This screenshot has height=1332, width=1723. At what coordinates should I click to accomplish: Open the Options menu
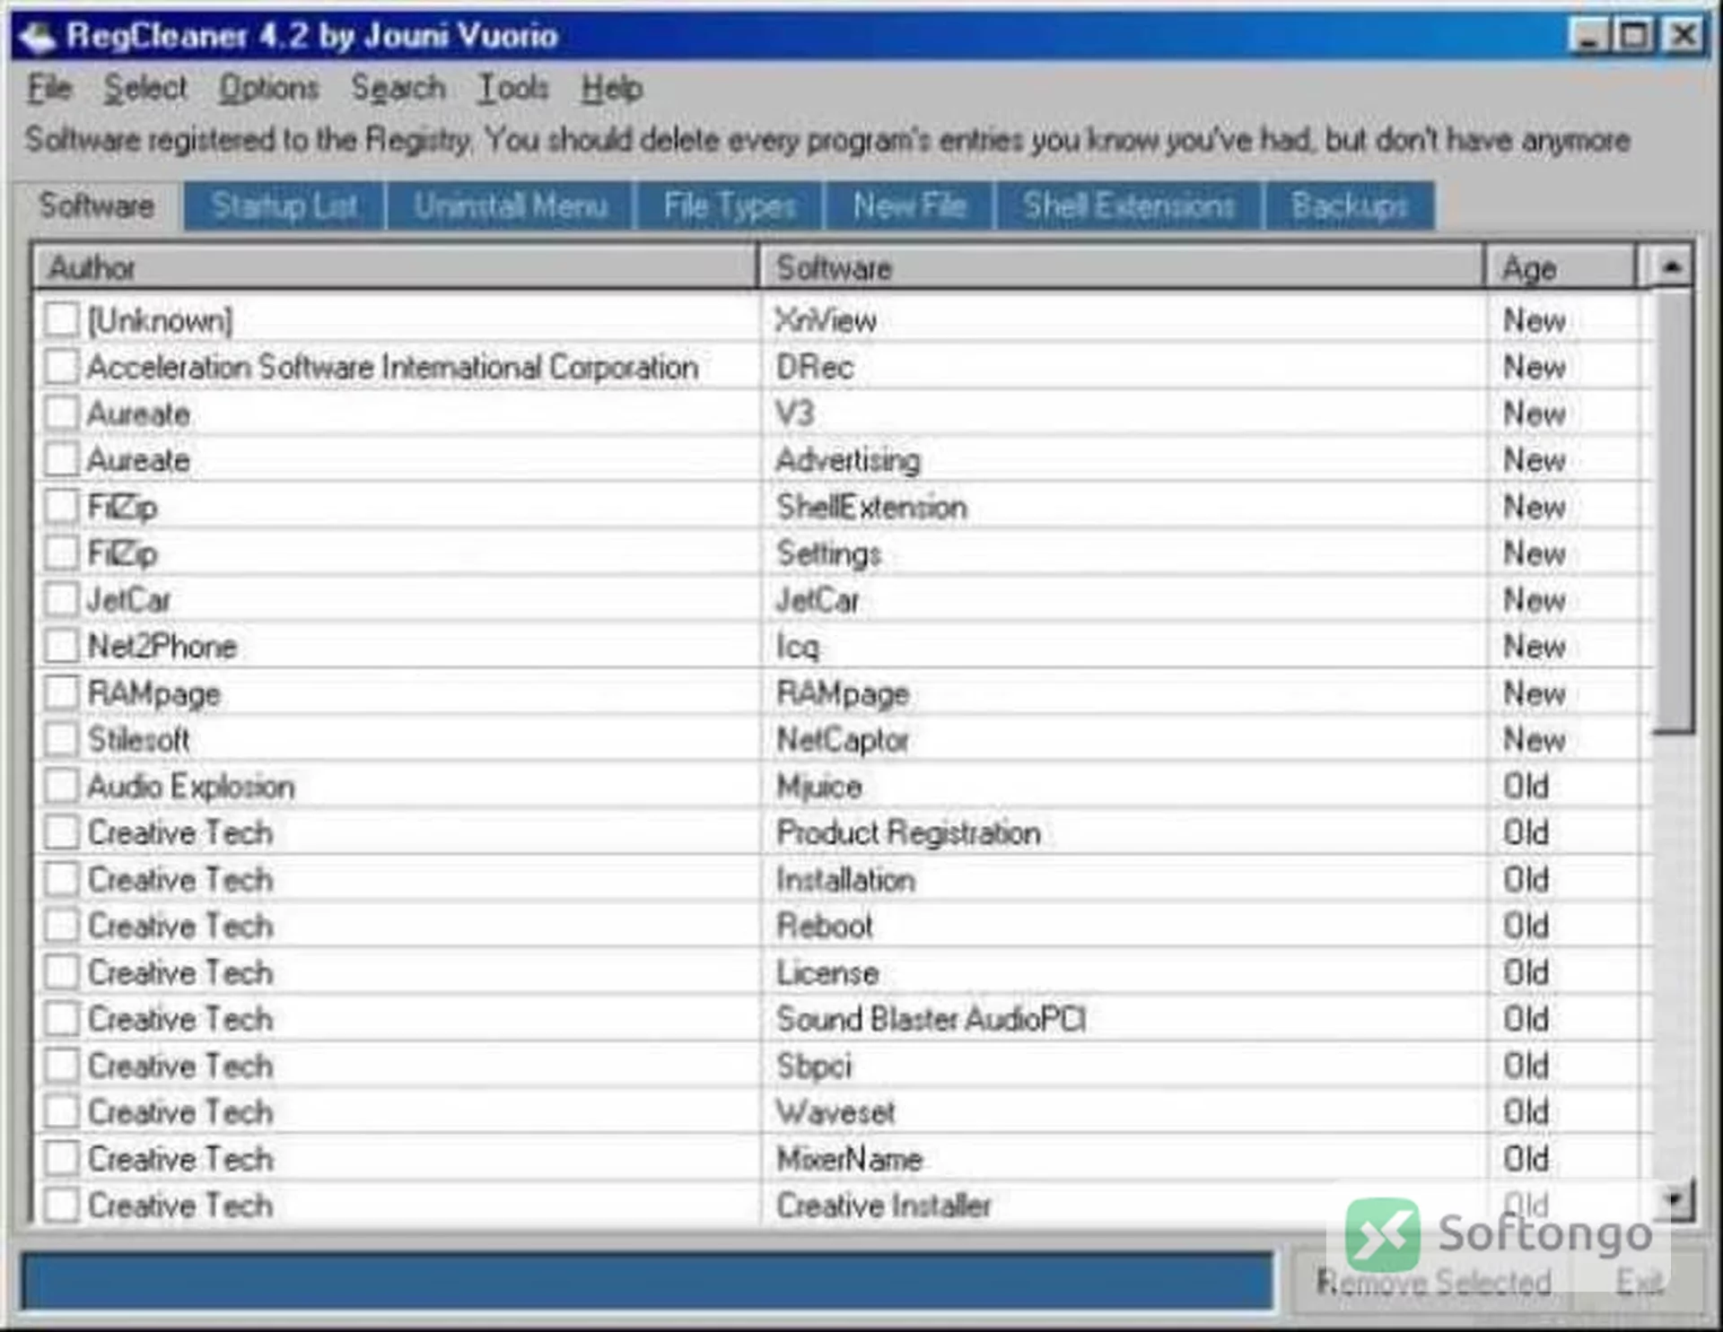click(x=268, y=88)
